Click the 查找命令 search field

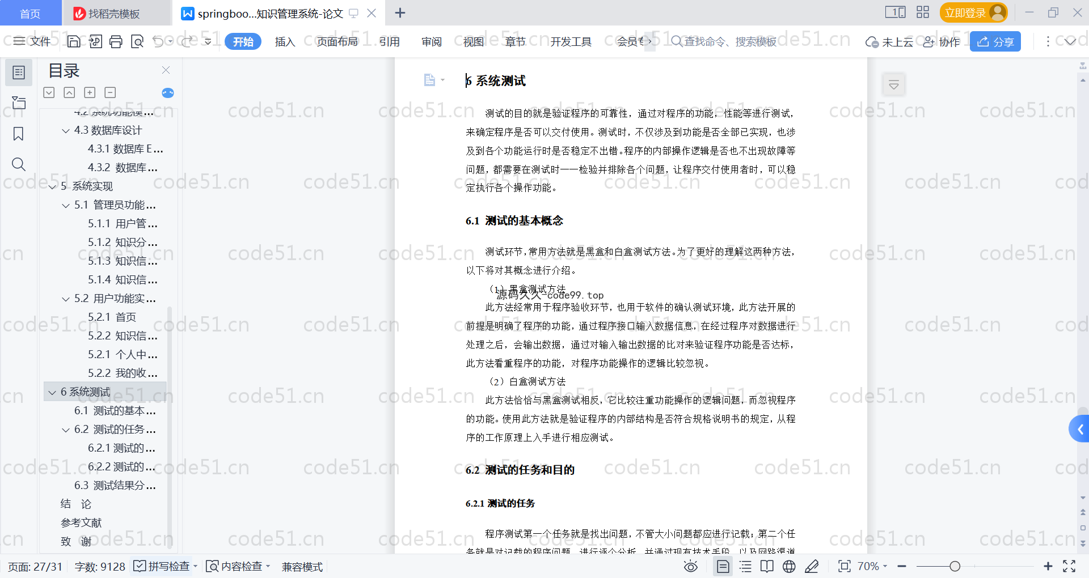tap(724, 41)
